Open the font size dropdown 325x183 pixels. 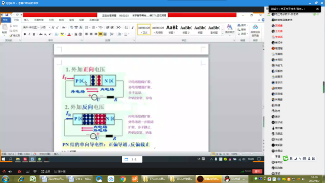coord(45,27)
